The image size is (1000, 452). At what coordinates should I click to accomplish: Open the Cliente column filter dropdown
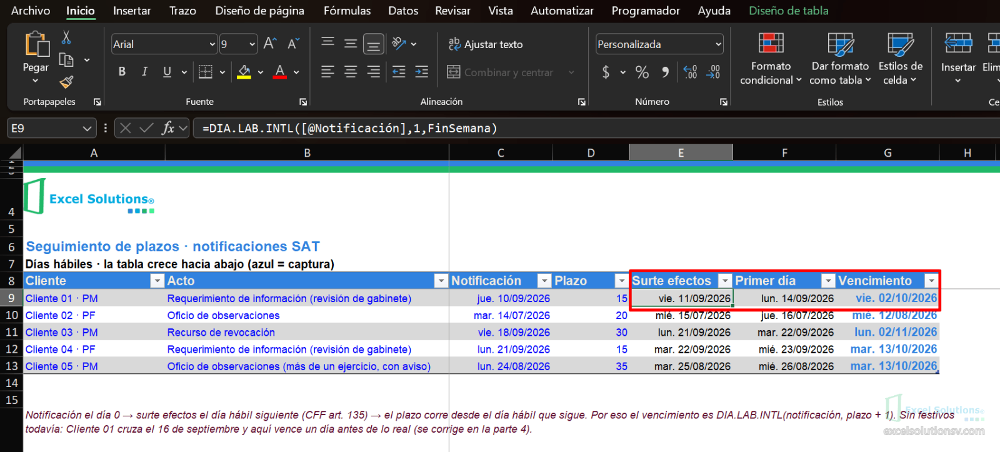pos(157,281)
